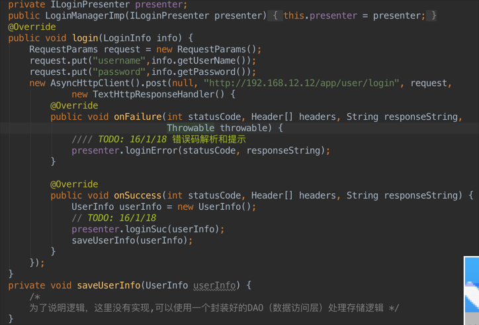Expand the folded block "this.presenter = presenter;"

pyautogui.click(x=352, y=16)
